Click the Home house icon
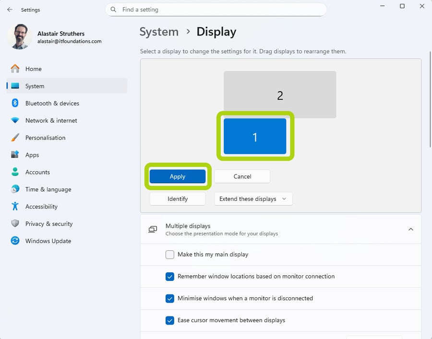The height and width of the screenshot is (339, 432). pos(16,69)
